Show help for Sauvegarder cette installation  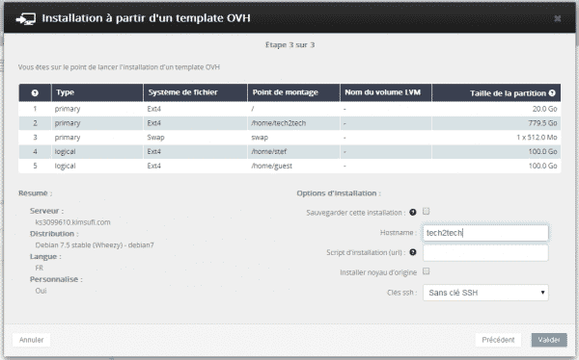413,212
